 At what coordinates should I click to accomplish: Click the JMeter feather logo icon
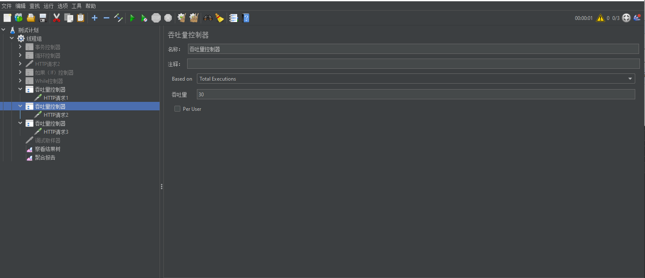637,18
